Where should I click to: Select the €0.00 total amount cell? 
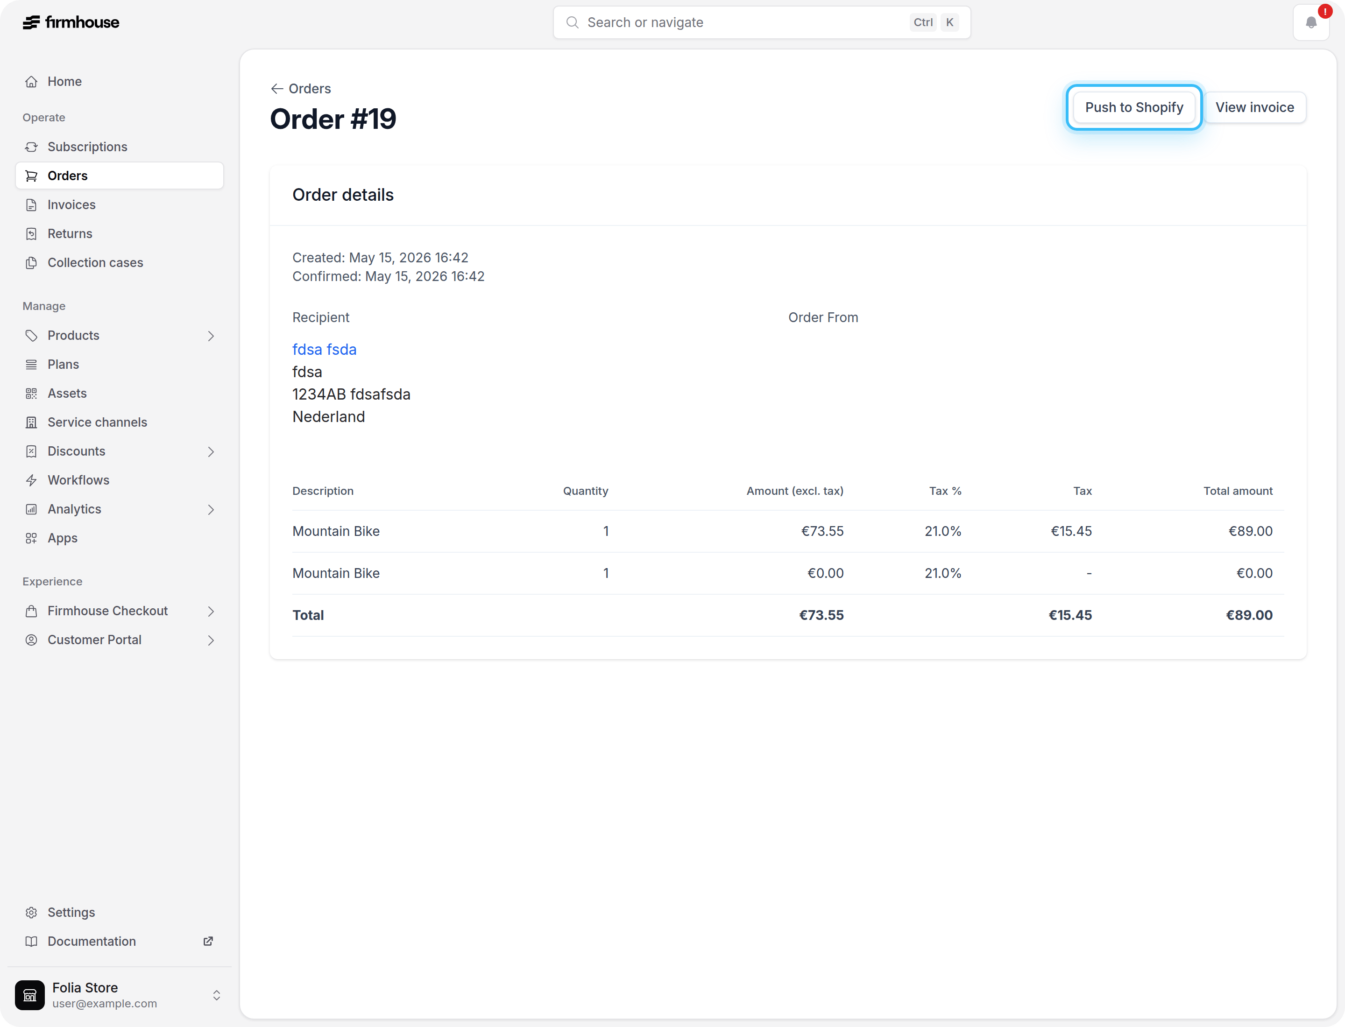1254,573
